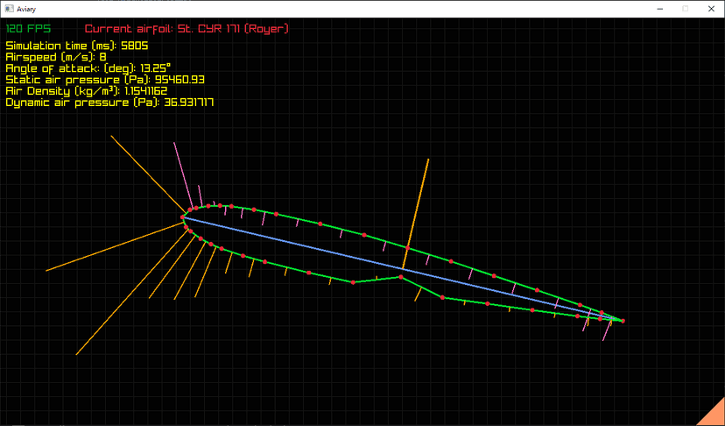The width and height of the screenshot is (725, 426).
Task: Close the Aviary window
Action: 709,8
